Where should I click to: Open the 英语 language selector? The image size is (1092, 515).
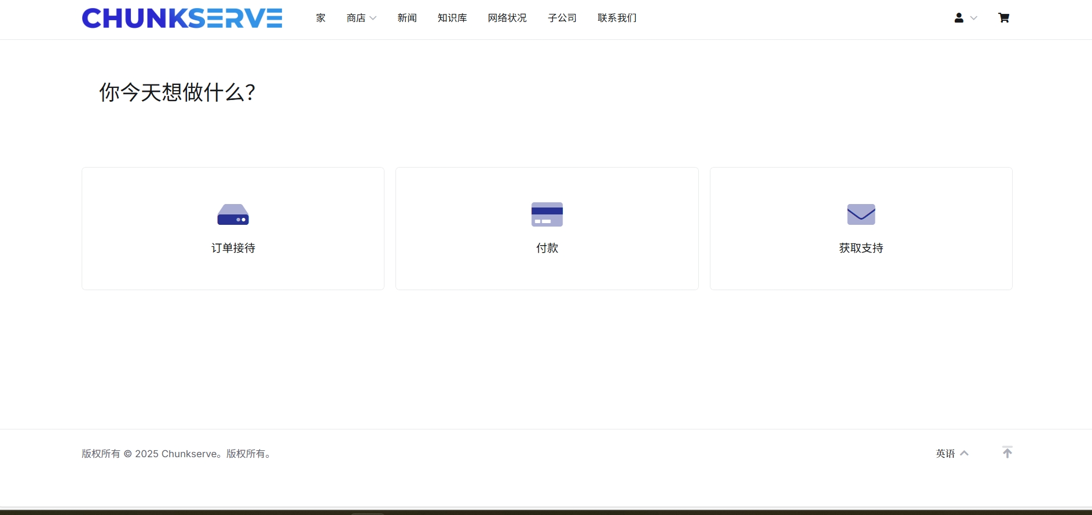(952, 454)
